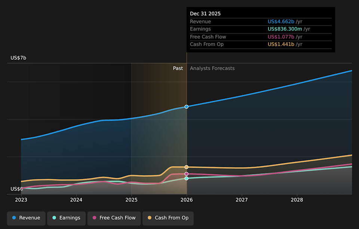Click the Dec 31 2025 tooltip date
The height and width of the screenshot is (229, 359).
[205, 14]
